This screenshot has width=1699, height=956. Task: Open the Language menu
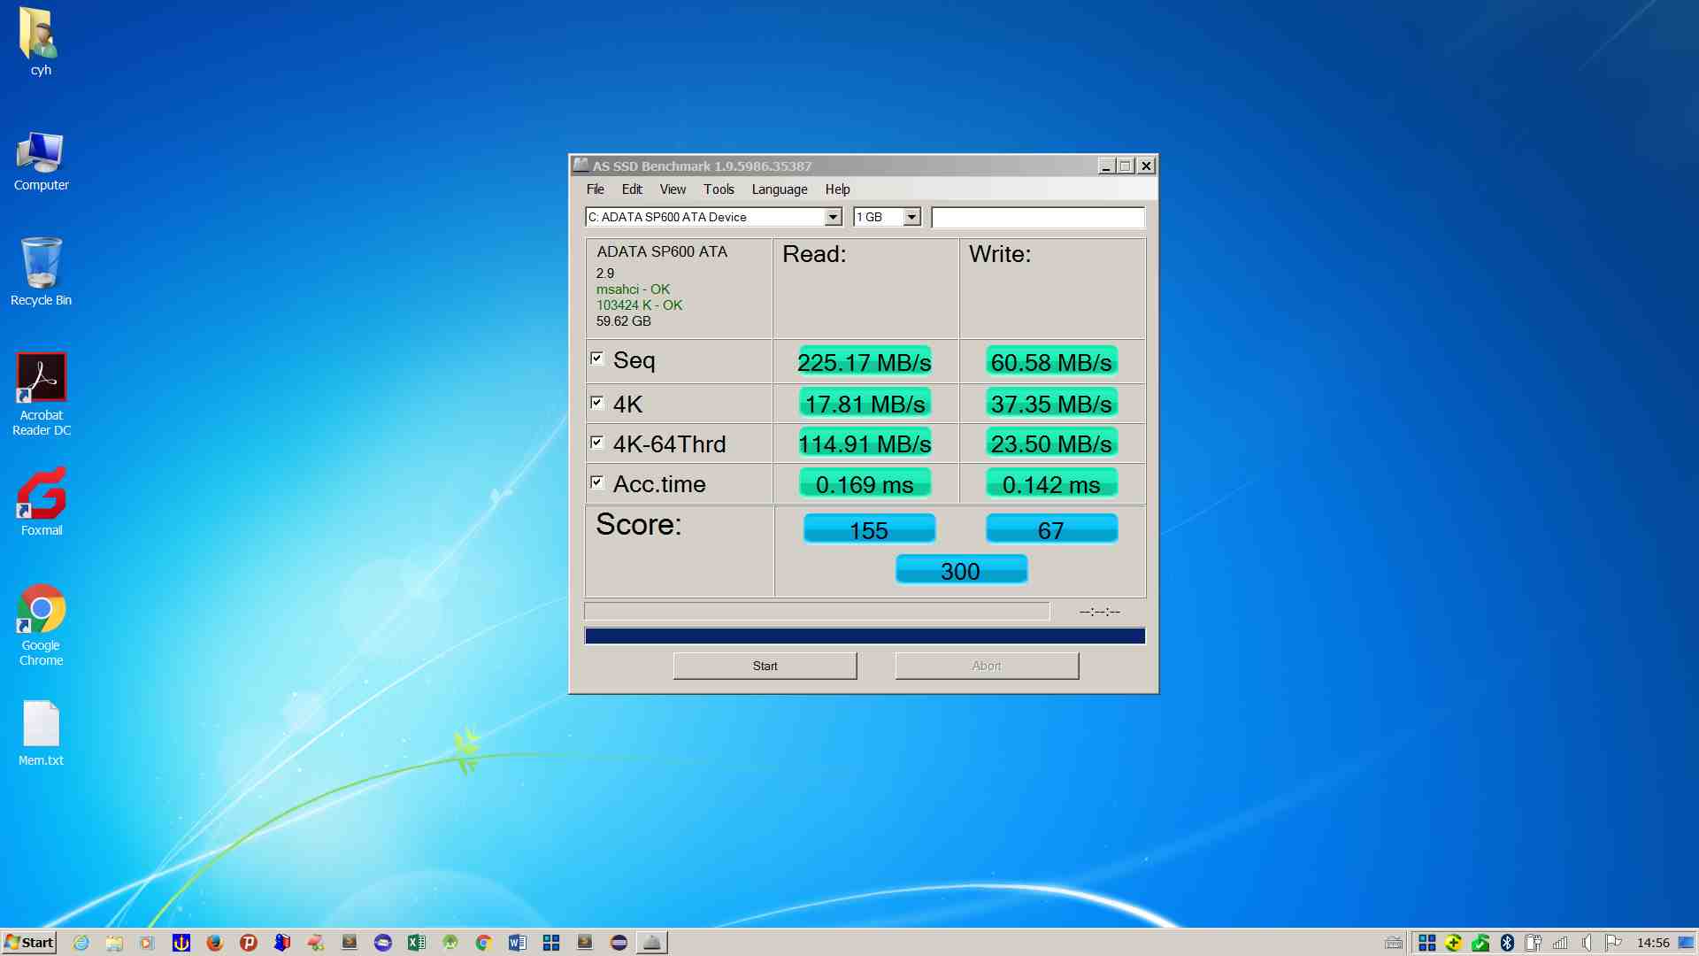pos(780,189)
